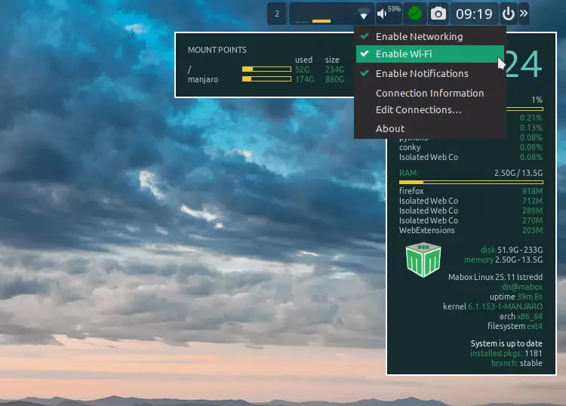566x406 pixels.
Task: Click the RAM usage bar
Action: pyautogui.click(x=470, y=182)
